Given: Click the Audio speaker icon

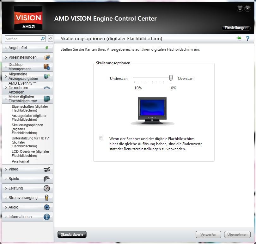Looking at the screenshot, I should coord(47,207).
